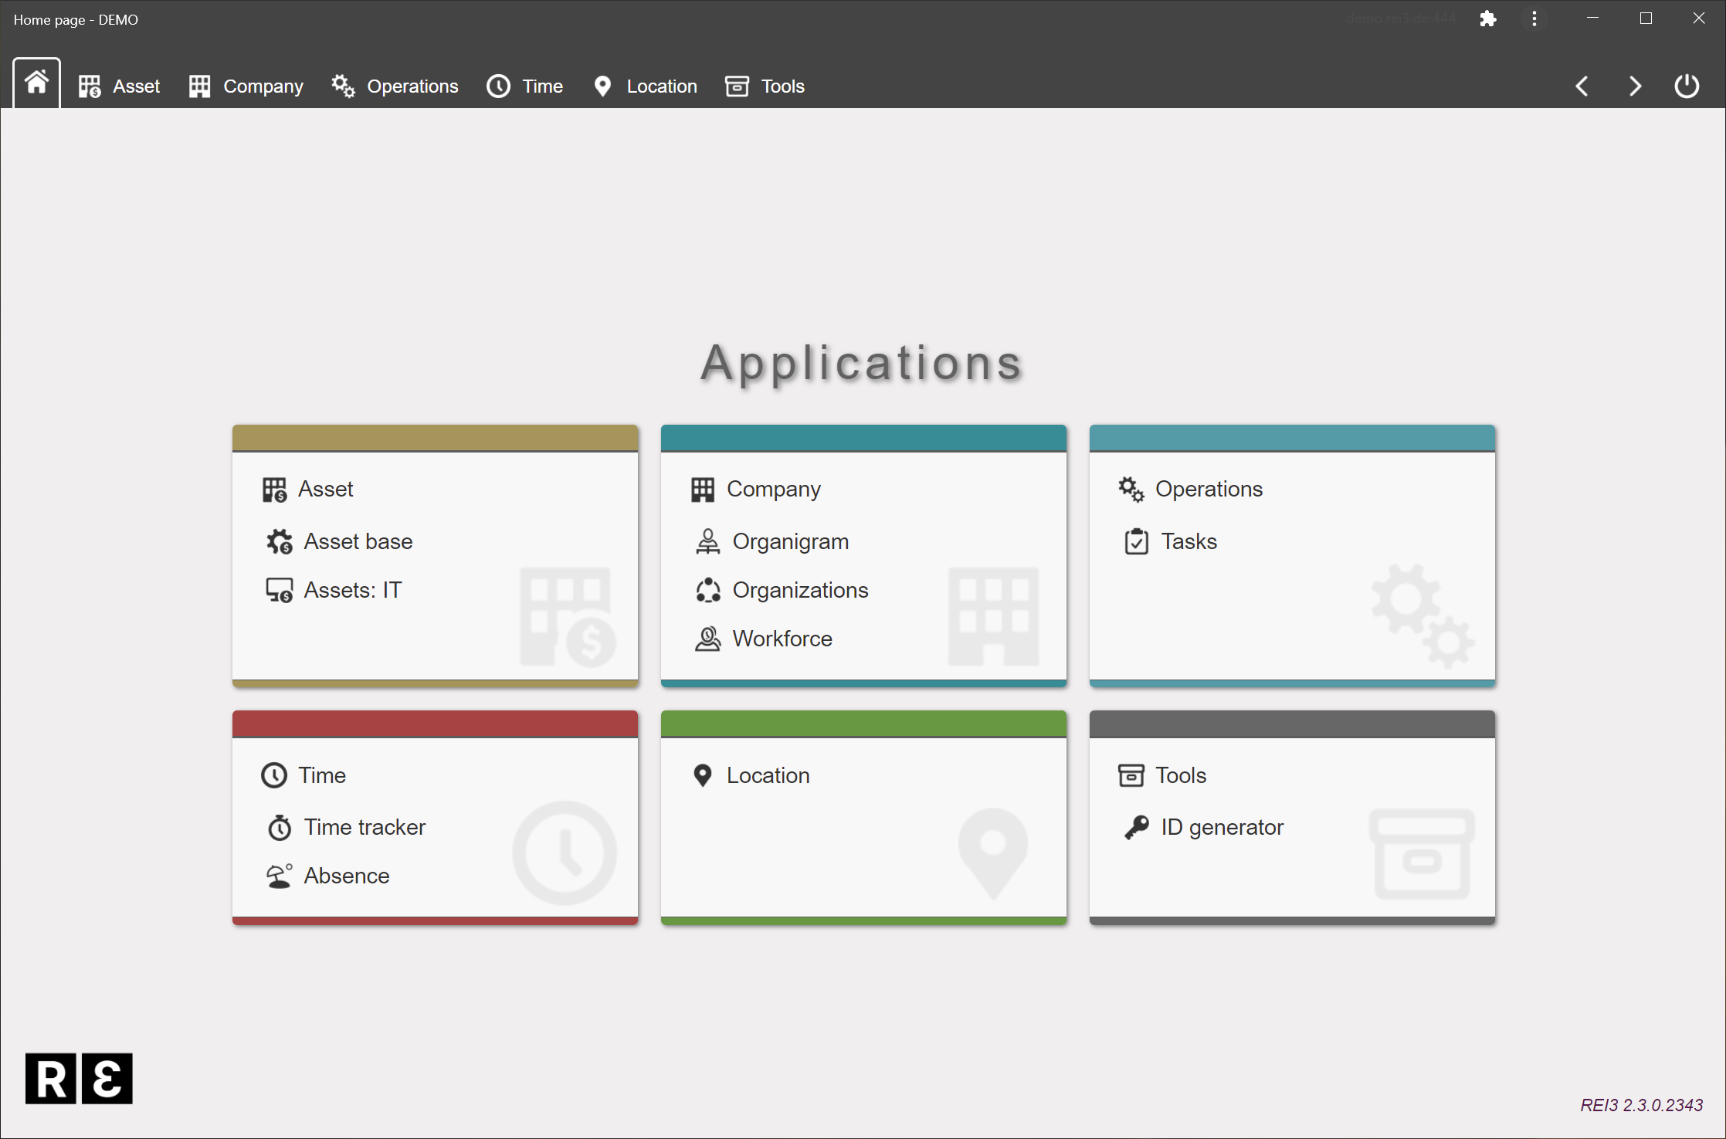Open the Workforce link
1726x1139 pixels.
tap(782, 639)
